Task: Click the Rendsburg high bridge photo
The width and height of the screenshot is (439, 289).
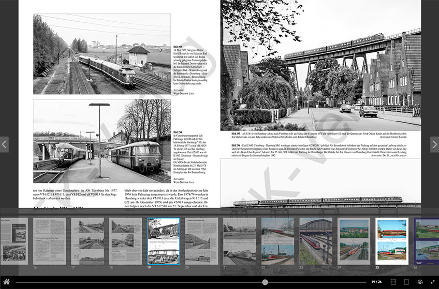Action: pyautogui.click(x=321, y=65)
